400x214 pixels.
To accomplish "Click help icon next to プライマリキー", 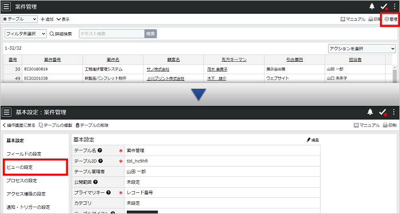I will tap(109, 193).
